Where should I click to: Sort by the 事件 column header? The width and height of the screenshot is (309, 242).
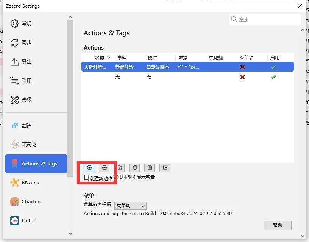click(130, 58)
